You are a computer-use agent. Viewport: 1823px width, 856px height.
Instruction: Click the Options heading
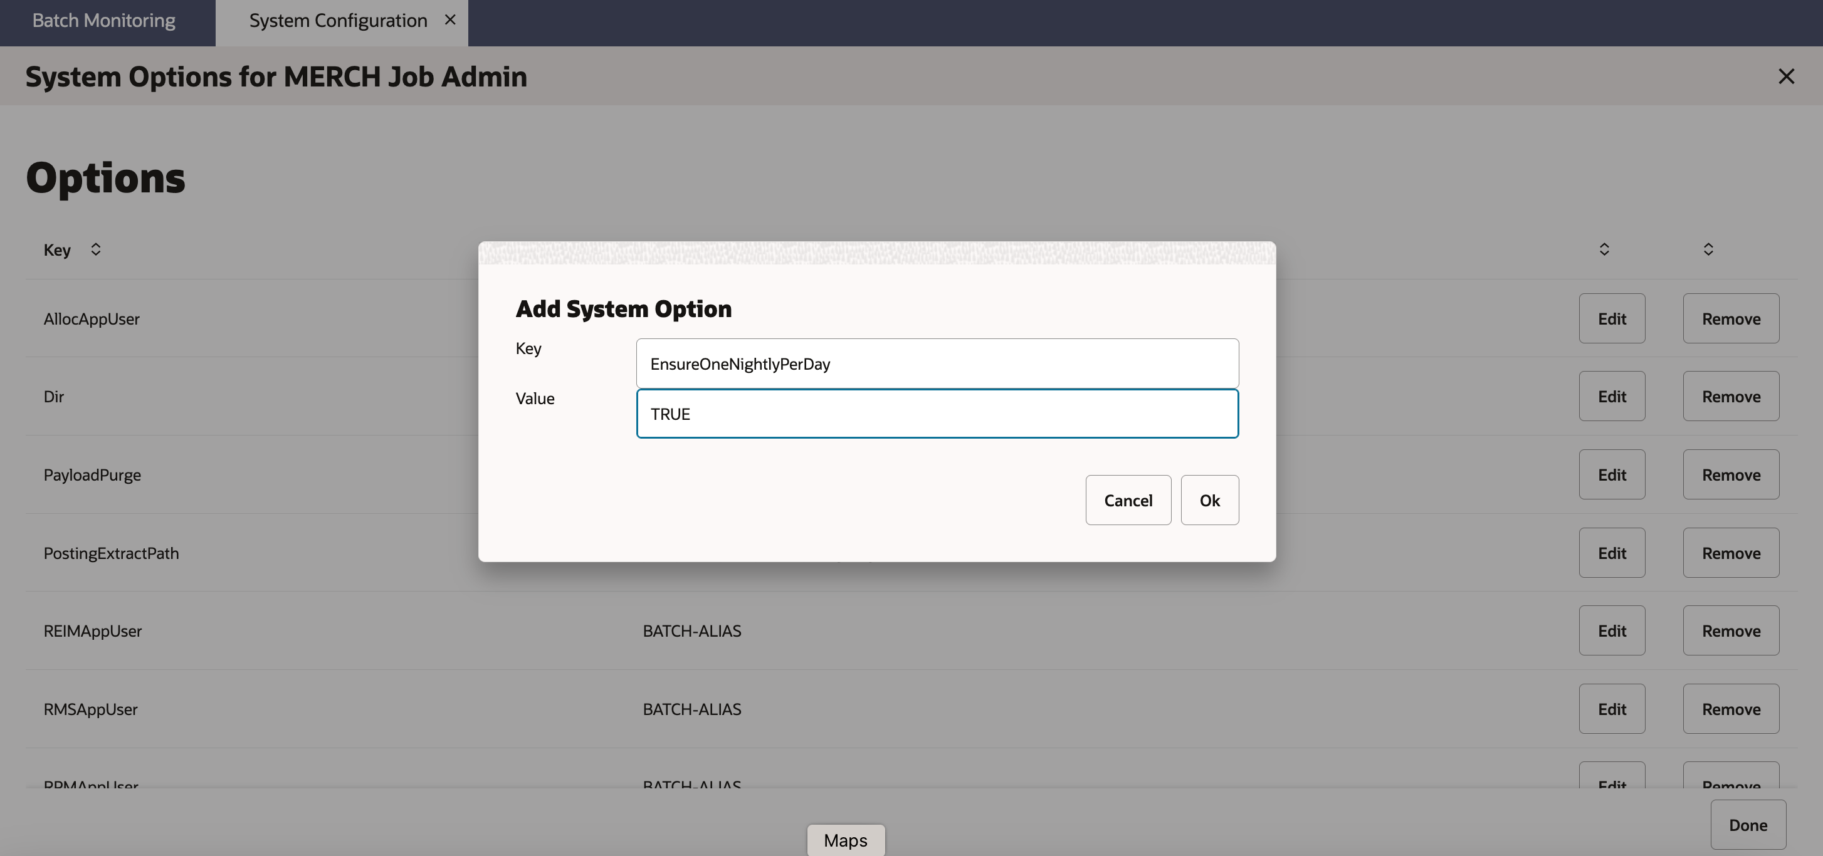click(x=105, y=177)
